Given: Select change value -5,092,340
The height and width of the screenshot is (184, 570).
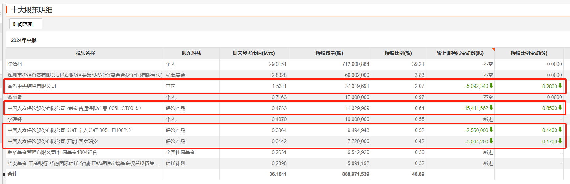Looking at the screenshot, I should 477,86.
